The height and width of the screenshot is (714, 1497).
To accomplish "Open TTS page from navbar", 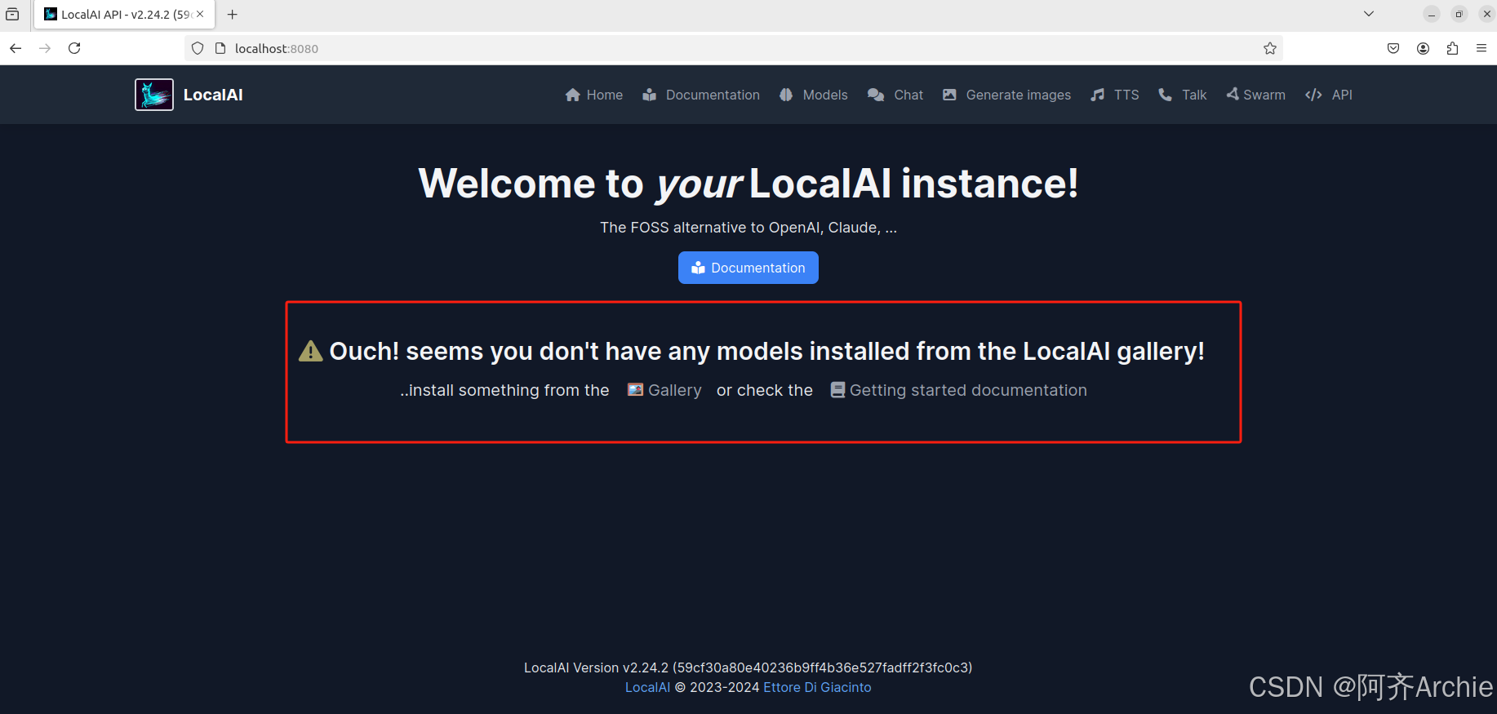I will pos(1115,95).
